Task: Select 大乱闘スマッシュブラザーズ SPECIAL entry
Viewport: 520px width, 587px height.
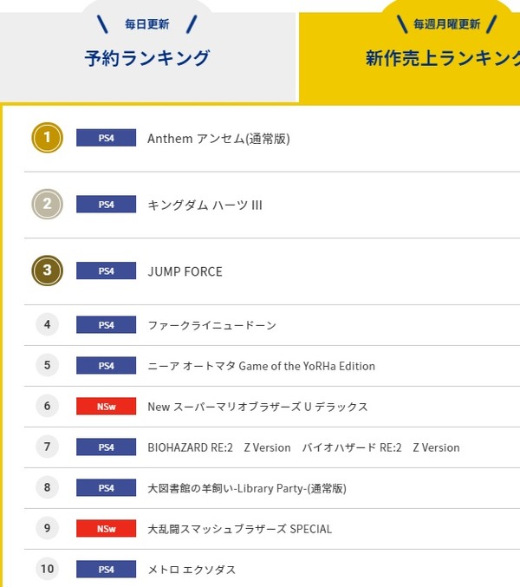Action: (x=239, y=529)
